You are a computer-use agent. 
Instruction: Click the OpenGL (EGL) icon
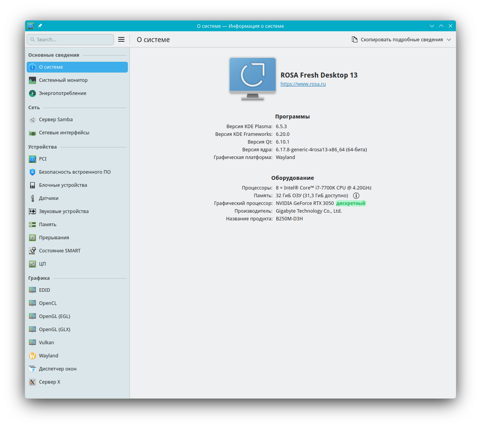pos(32,316)
